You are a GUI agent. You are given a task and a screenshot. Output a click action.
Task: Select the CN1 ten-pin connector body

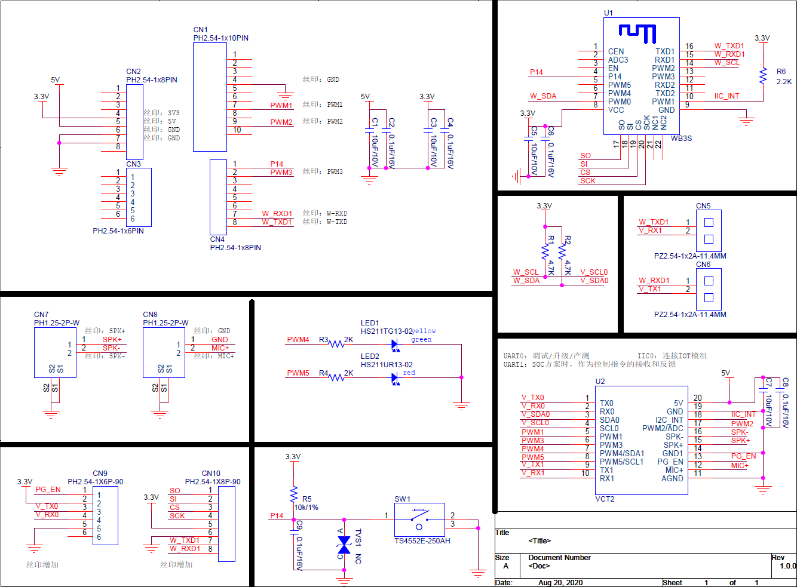pos(210,96)
